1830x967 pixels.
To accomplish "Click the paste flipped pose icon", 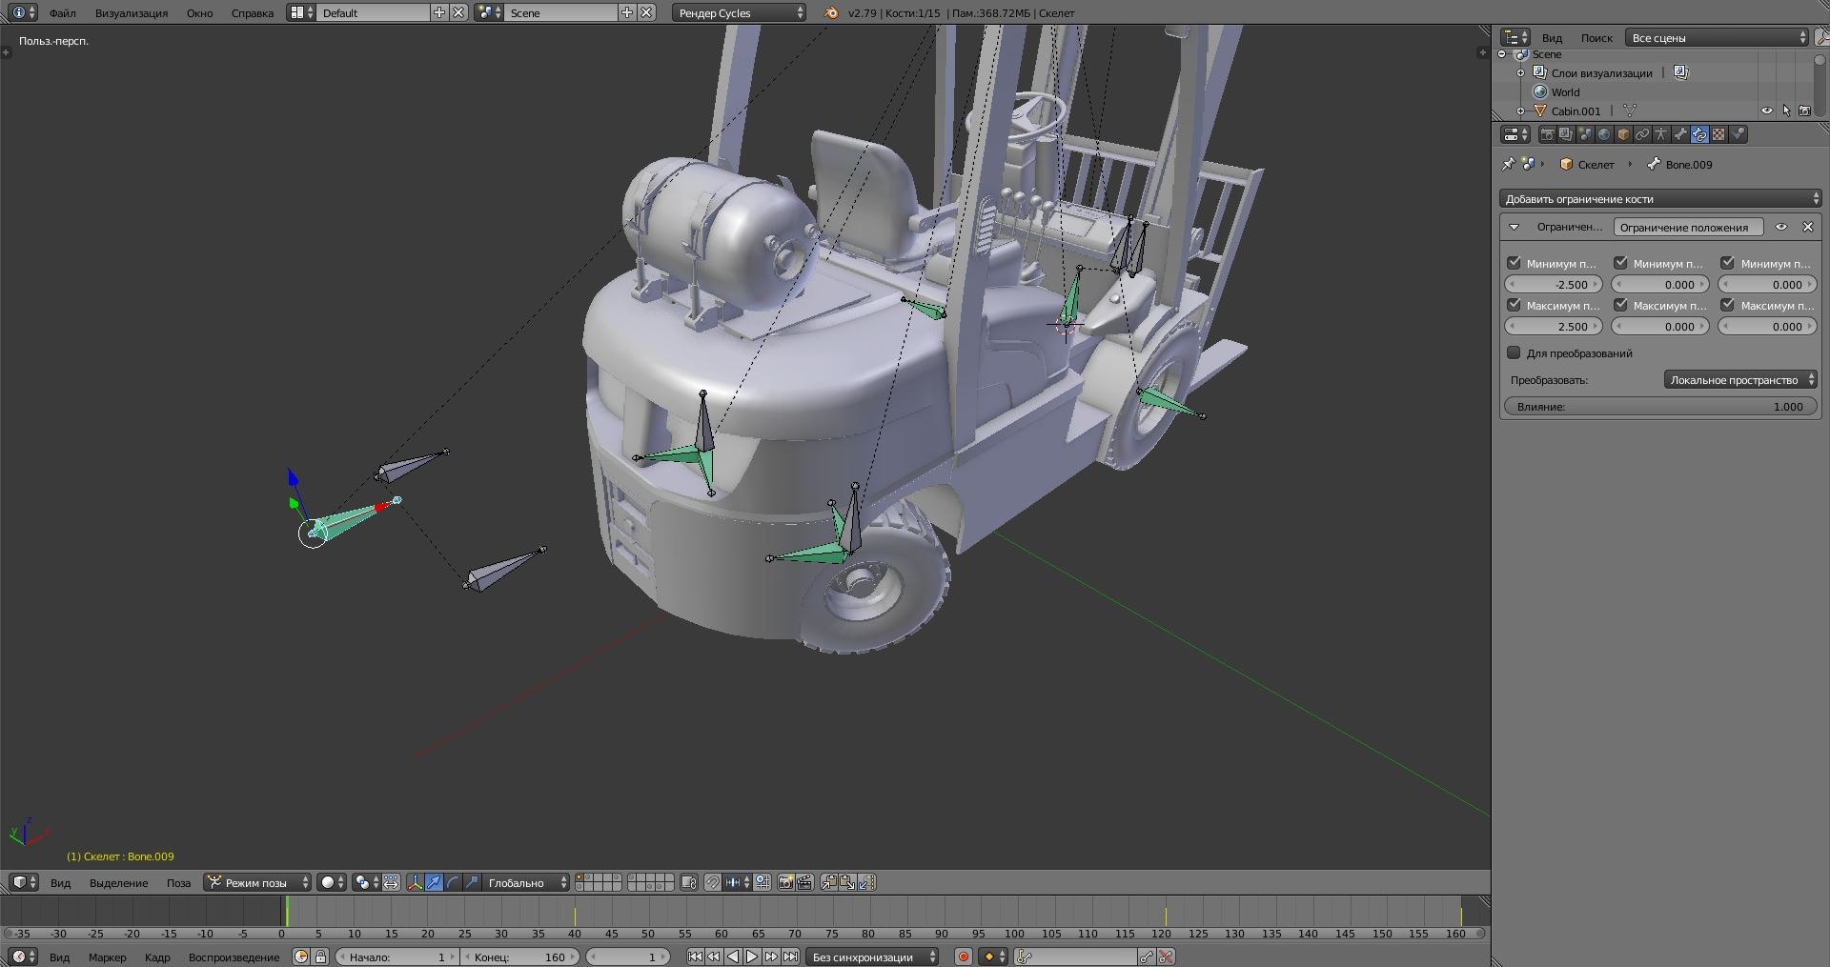I will [x=865, y=882].
